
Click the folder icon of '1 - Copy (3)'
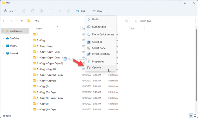35,104
